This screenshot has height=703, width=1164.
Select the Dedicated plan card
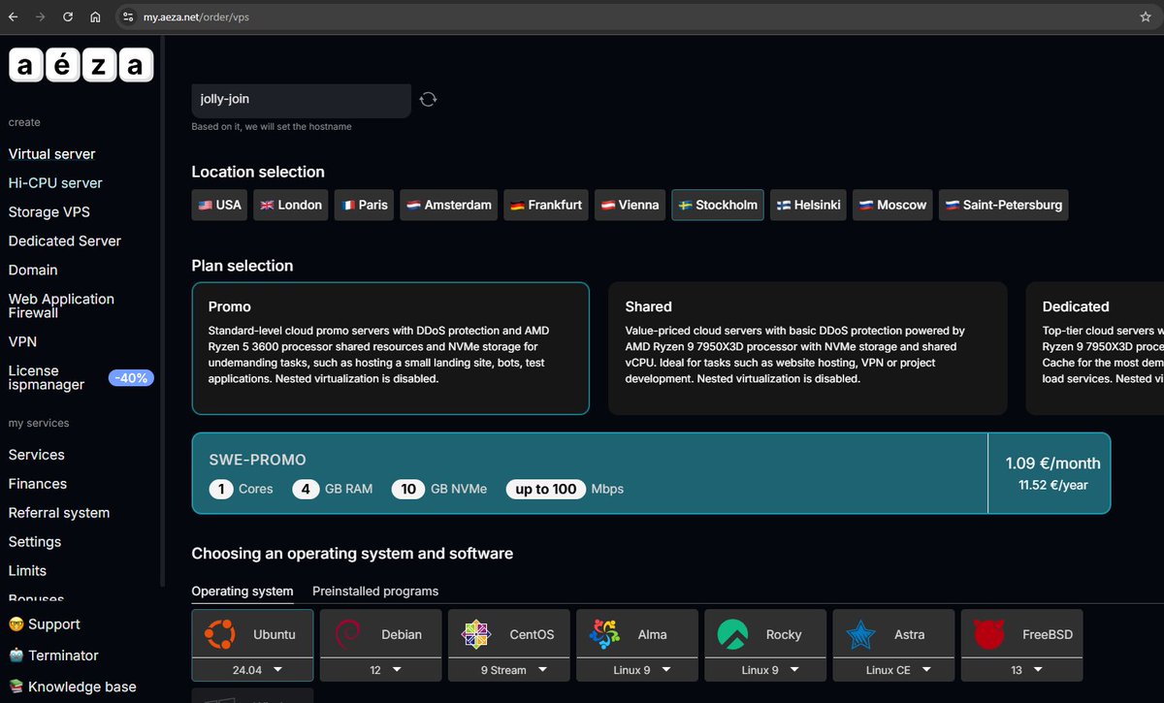tap(1095, 348)
